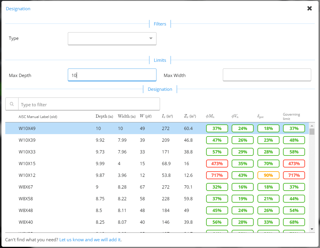Open the Type filter dropdown
Screen dimensions: 320x248
[x=112, y=38]
